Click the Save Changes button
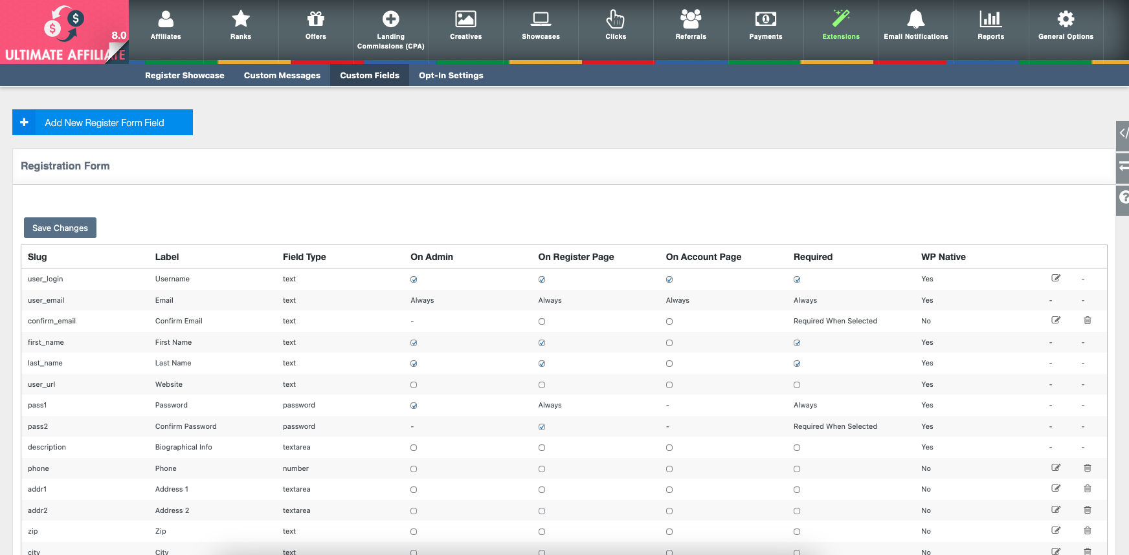The image size is (1129, 555). coord(60,228)
